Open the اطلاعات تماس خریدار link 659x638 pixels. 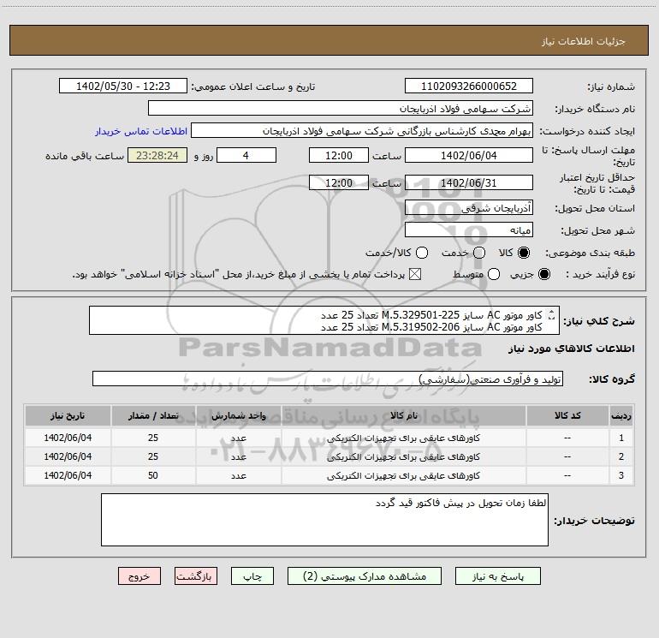coord(141,131)
